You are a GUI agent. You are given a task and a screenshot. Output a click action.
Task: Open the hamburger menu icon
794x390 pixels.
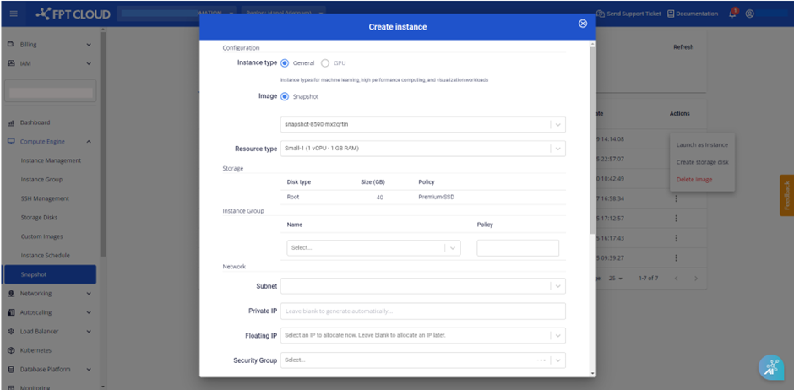(x=13, y=14)
